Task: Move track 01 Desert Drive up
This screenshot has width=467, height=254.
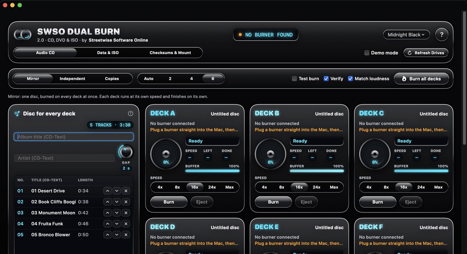Action: pos(108,191)
